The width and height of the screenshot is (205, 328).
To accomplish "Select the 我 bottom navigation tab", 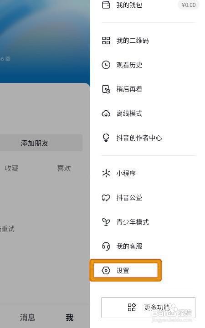I will [70, 318].
